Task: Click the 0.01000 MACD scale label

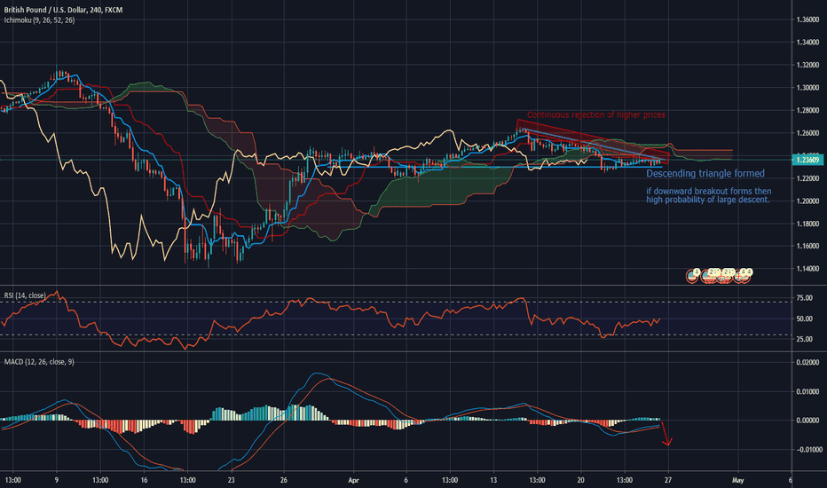Action: click(x=807, y=391)
